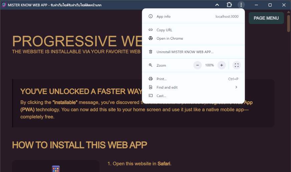Click the magnifier Zoom icon

point(151,65)
